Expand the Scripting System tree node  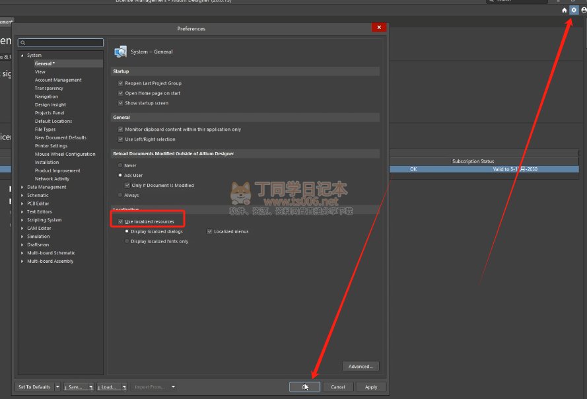pos(22,220)
